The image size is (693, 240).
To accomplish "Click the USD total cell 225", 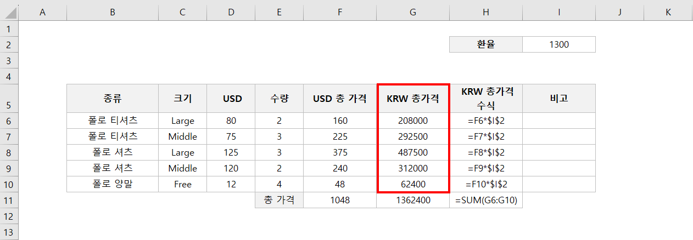I will click(x=340, y=137).
